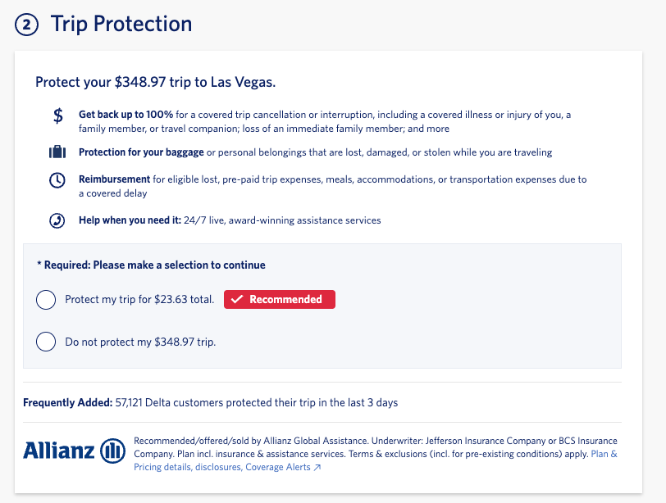The width and height of the screenshot is (666, 503).
Task: Click the dollar sign benefit icon
Action: [57, 115]
